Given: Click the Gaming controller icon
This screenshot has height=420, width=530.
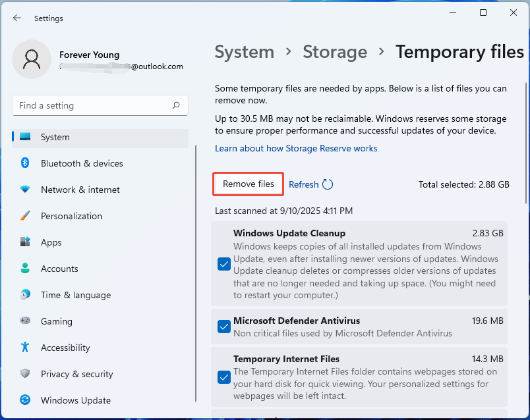Looking at the screenshot, I should pyautogui.click(x=25, y=321).
